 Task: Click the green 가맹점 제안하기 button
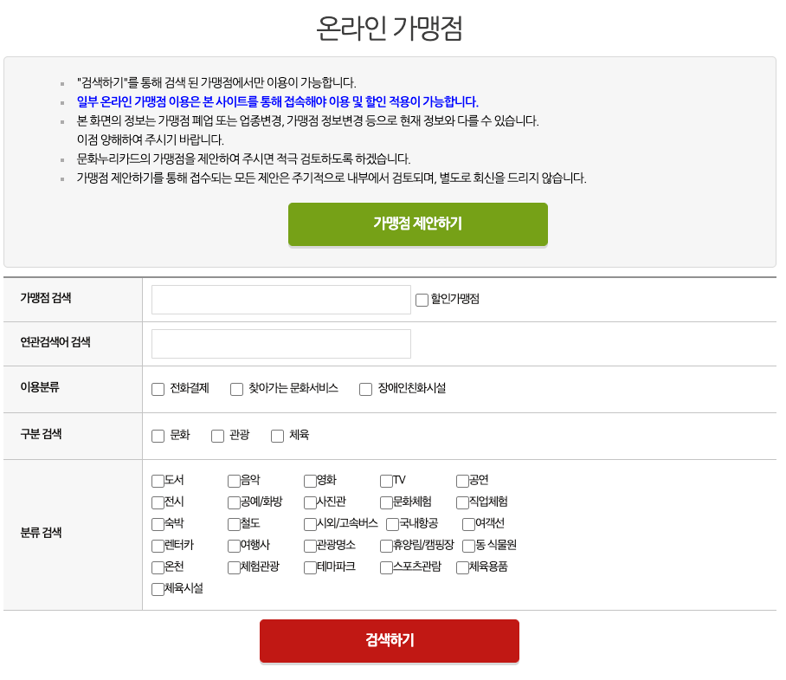417,224
